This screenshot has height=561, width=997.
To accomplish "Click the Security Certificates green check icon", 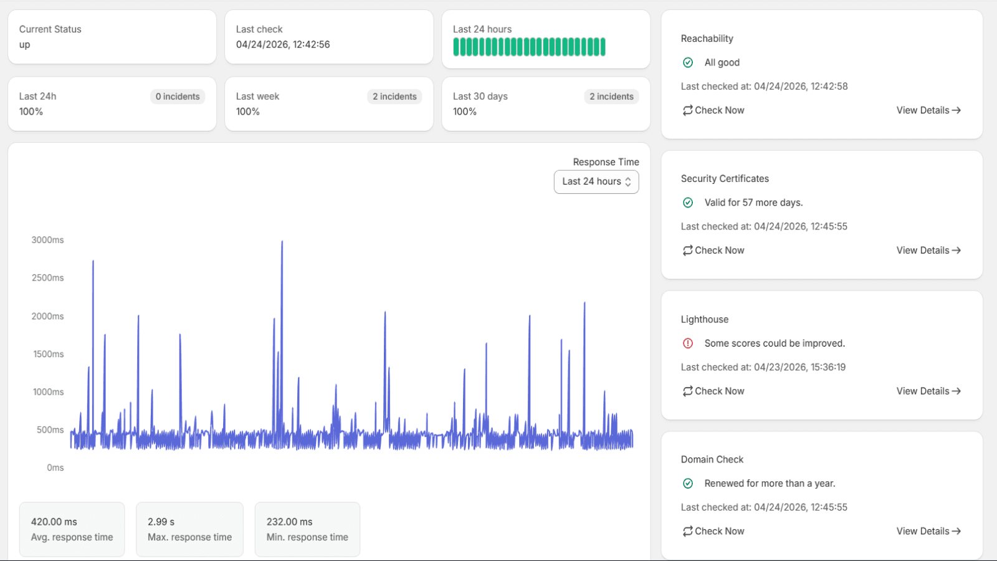I will (688, 203).
